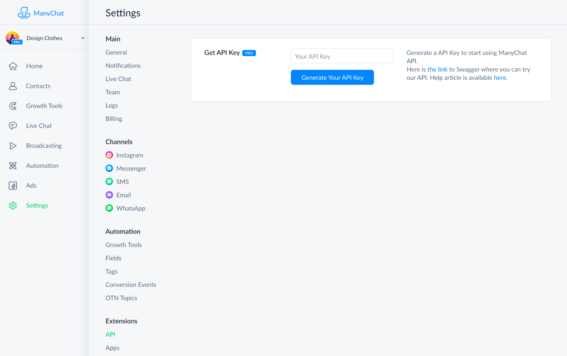Viewport: 567px width, 356px height.
Task: Open Broadcasting section
Action: coord(44,146)
